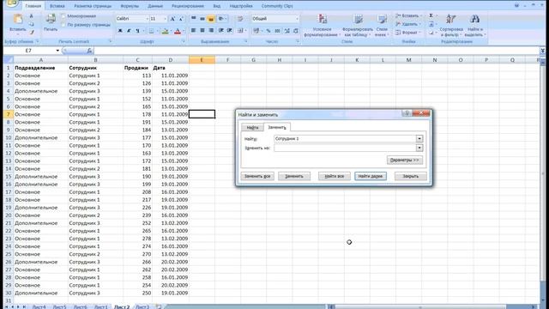Image resolution: width=549 pixels, height=309 pixels.
Task: Click the Найти все button
Action: tap(334, 176)
